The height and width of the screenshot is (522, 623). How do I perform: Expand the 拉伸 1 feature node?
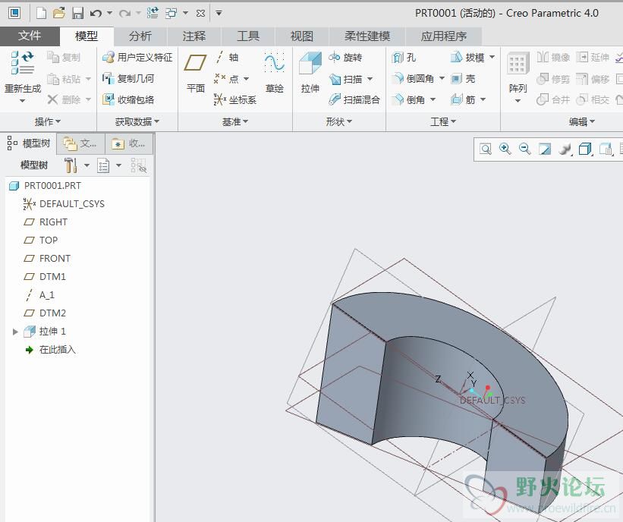point(15,332)
